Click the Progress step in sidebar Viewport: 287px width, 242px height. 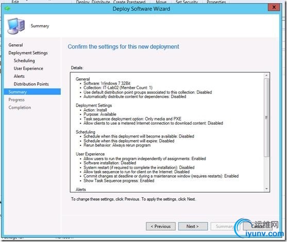[16, 100]
